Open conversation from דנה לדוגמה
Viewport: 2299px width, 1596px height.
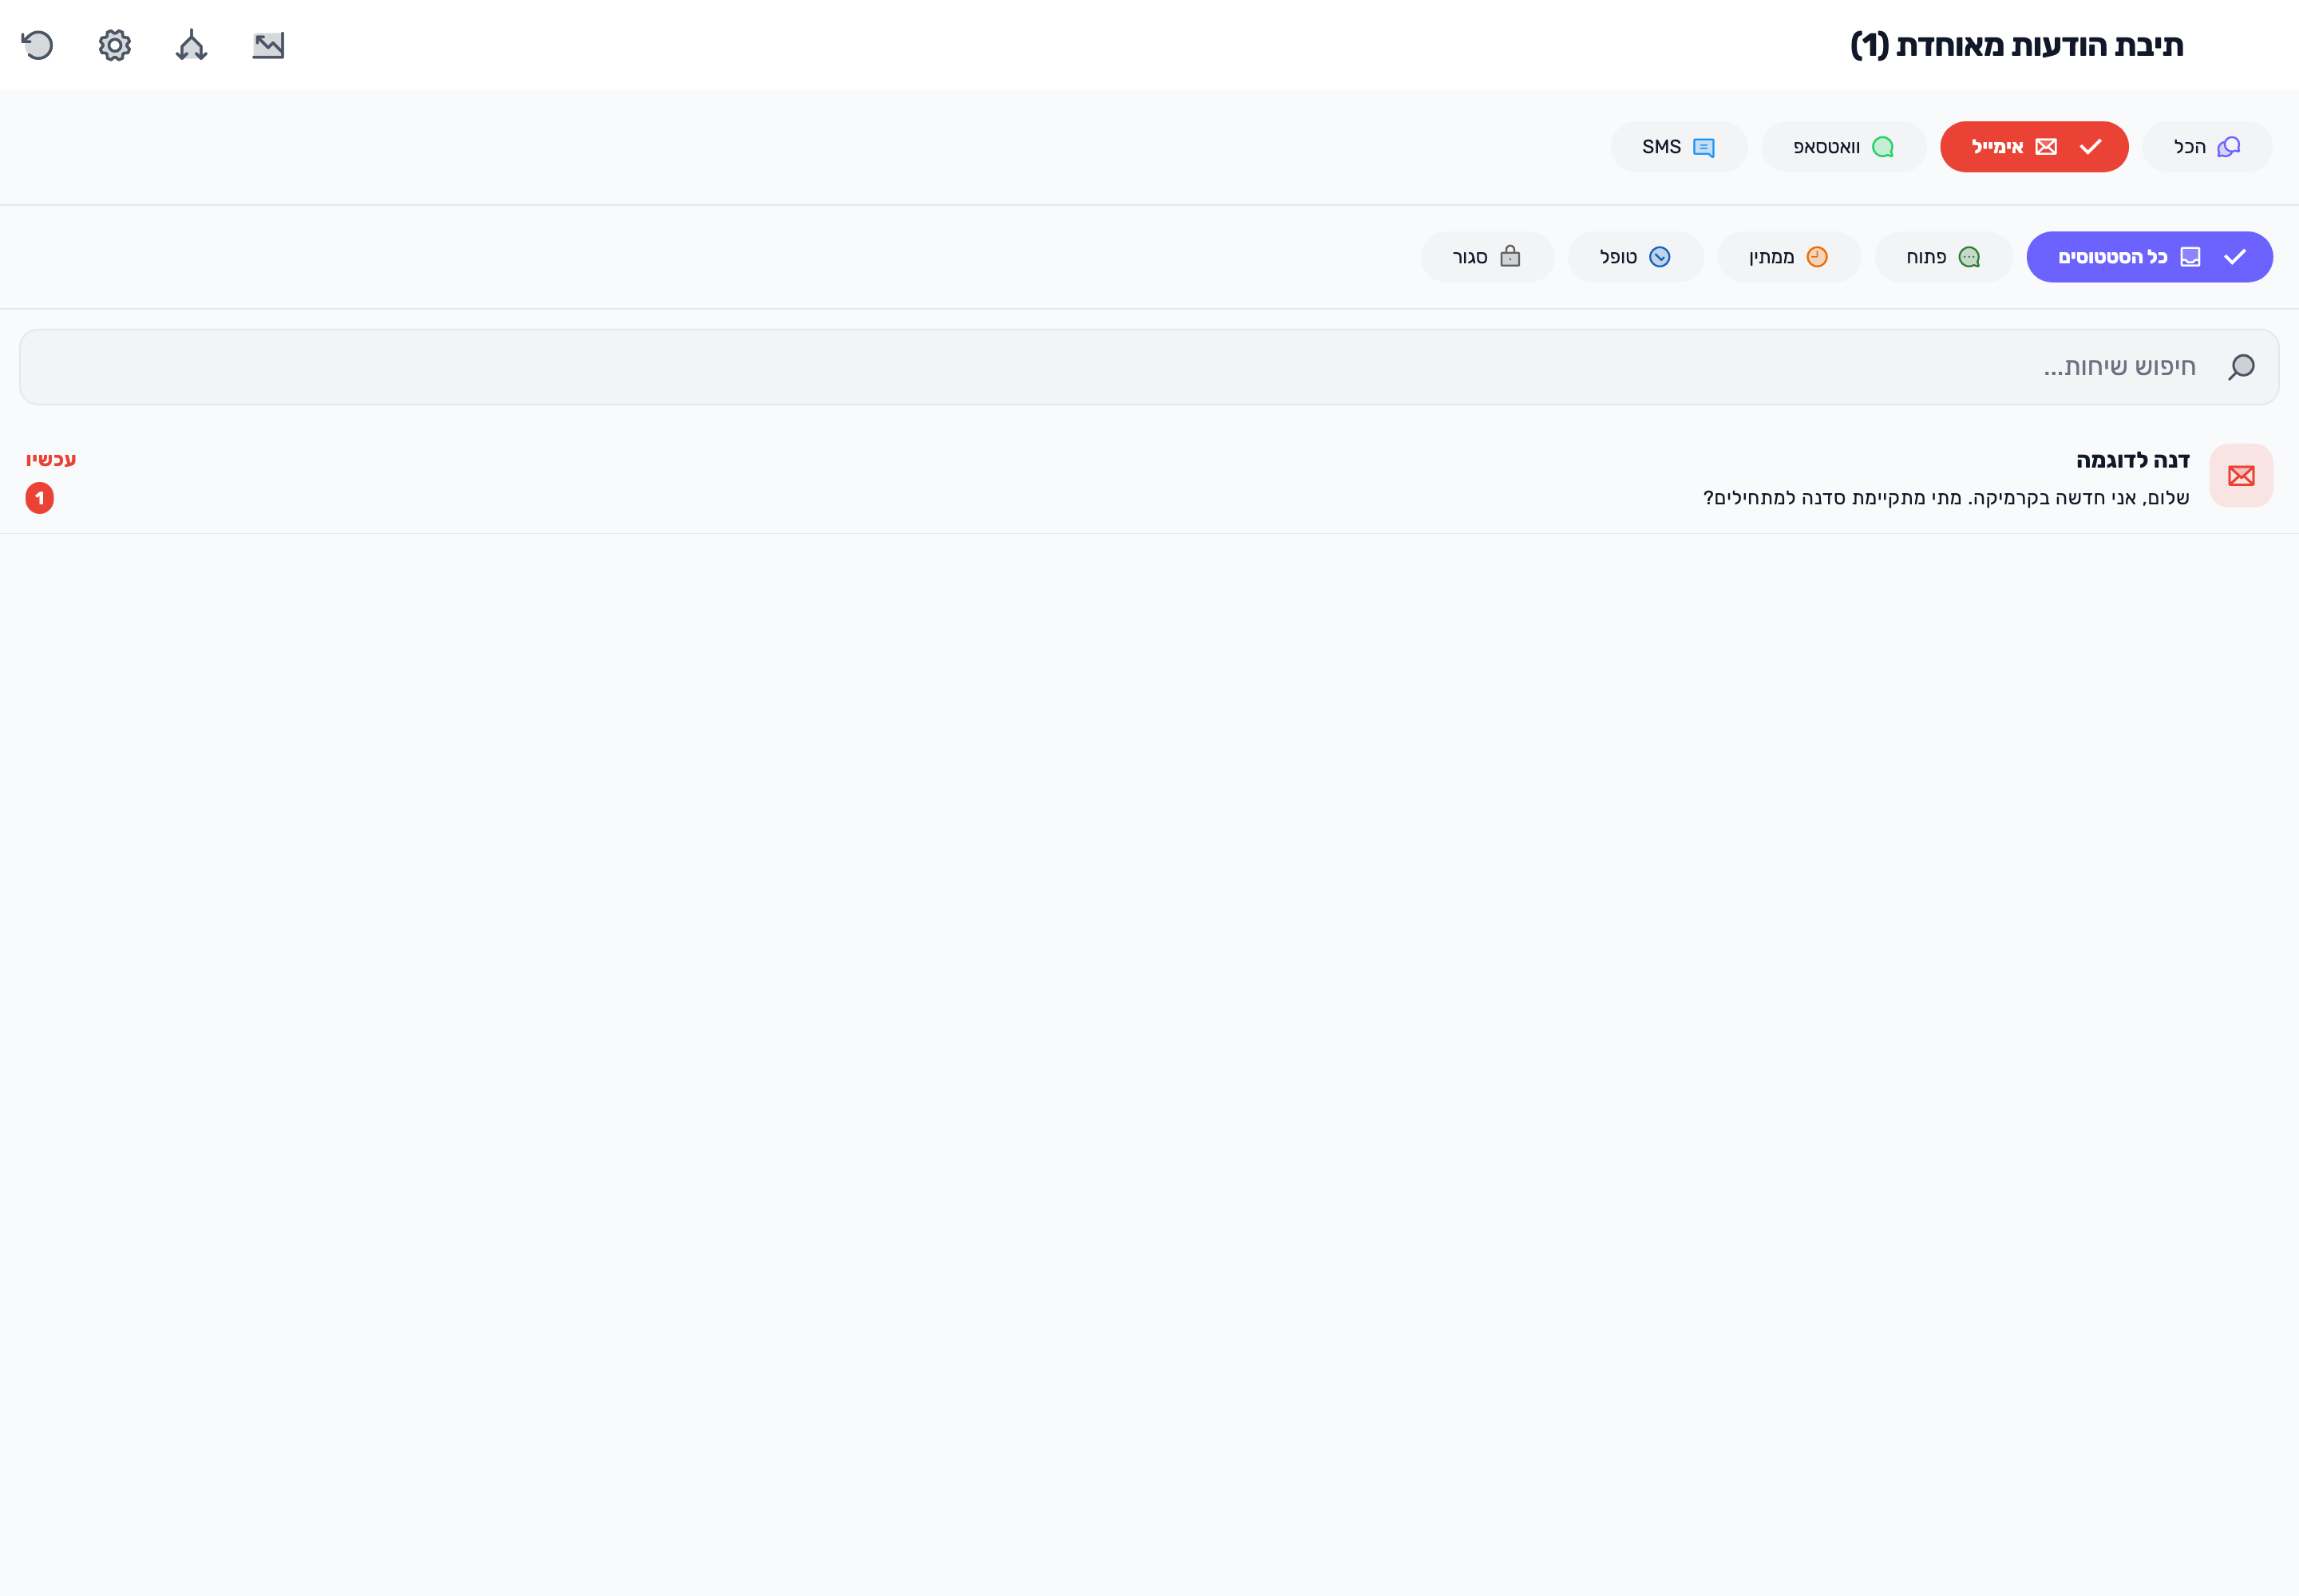pos(1149,478)
